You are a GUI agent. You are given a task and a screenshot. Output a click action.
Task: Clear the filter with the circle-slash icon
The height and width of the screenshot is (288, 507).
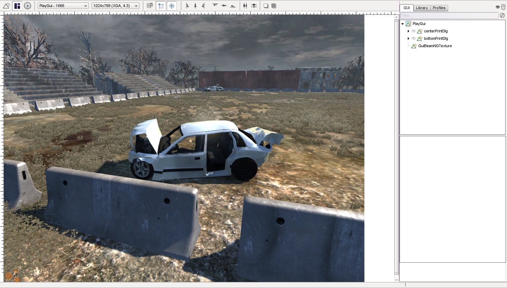502,15
